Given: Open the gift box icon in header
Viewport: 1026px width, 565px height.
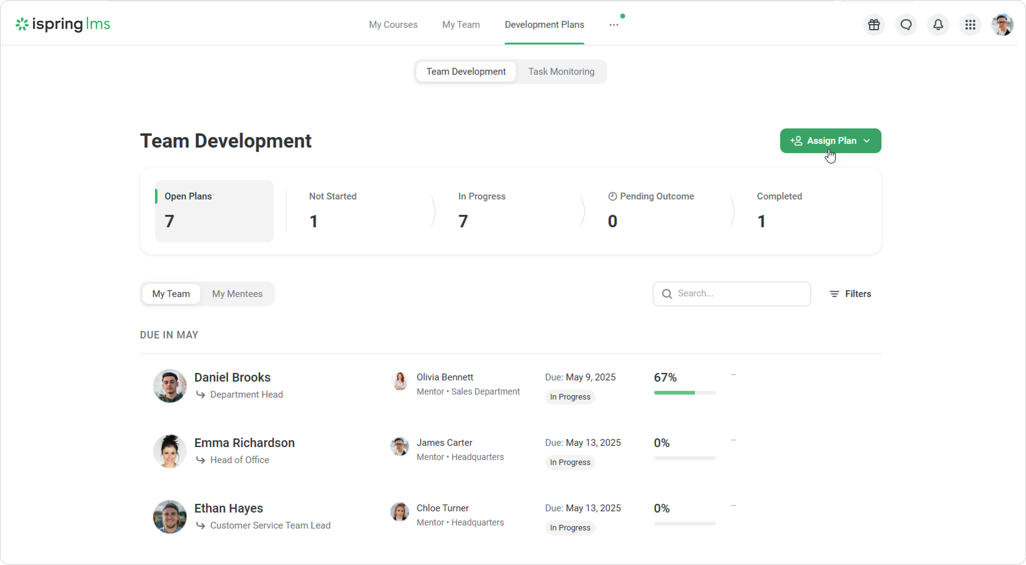Looking at the screenshot, I should (x=874, y=25).
